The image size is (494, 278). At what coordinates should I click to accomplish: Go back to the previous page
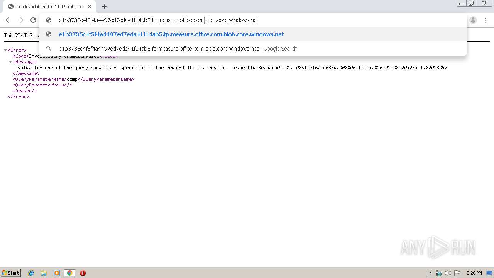[x=8, y=20]
